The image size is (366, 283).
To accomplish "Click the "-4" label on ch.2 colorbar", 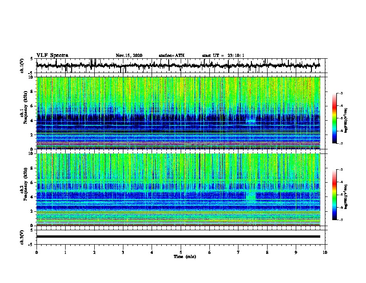I will pyautogui.click(x=341, y=182).
